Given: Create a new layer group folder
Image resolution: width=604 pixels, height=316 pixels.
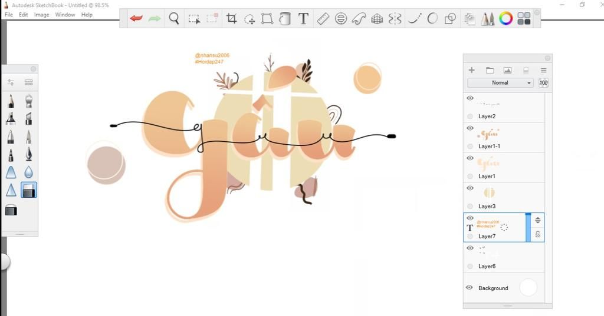Looking at the screenshot, I should click(x=490, y=70).
